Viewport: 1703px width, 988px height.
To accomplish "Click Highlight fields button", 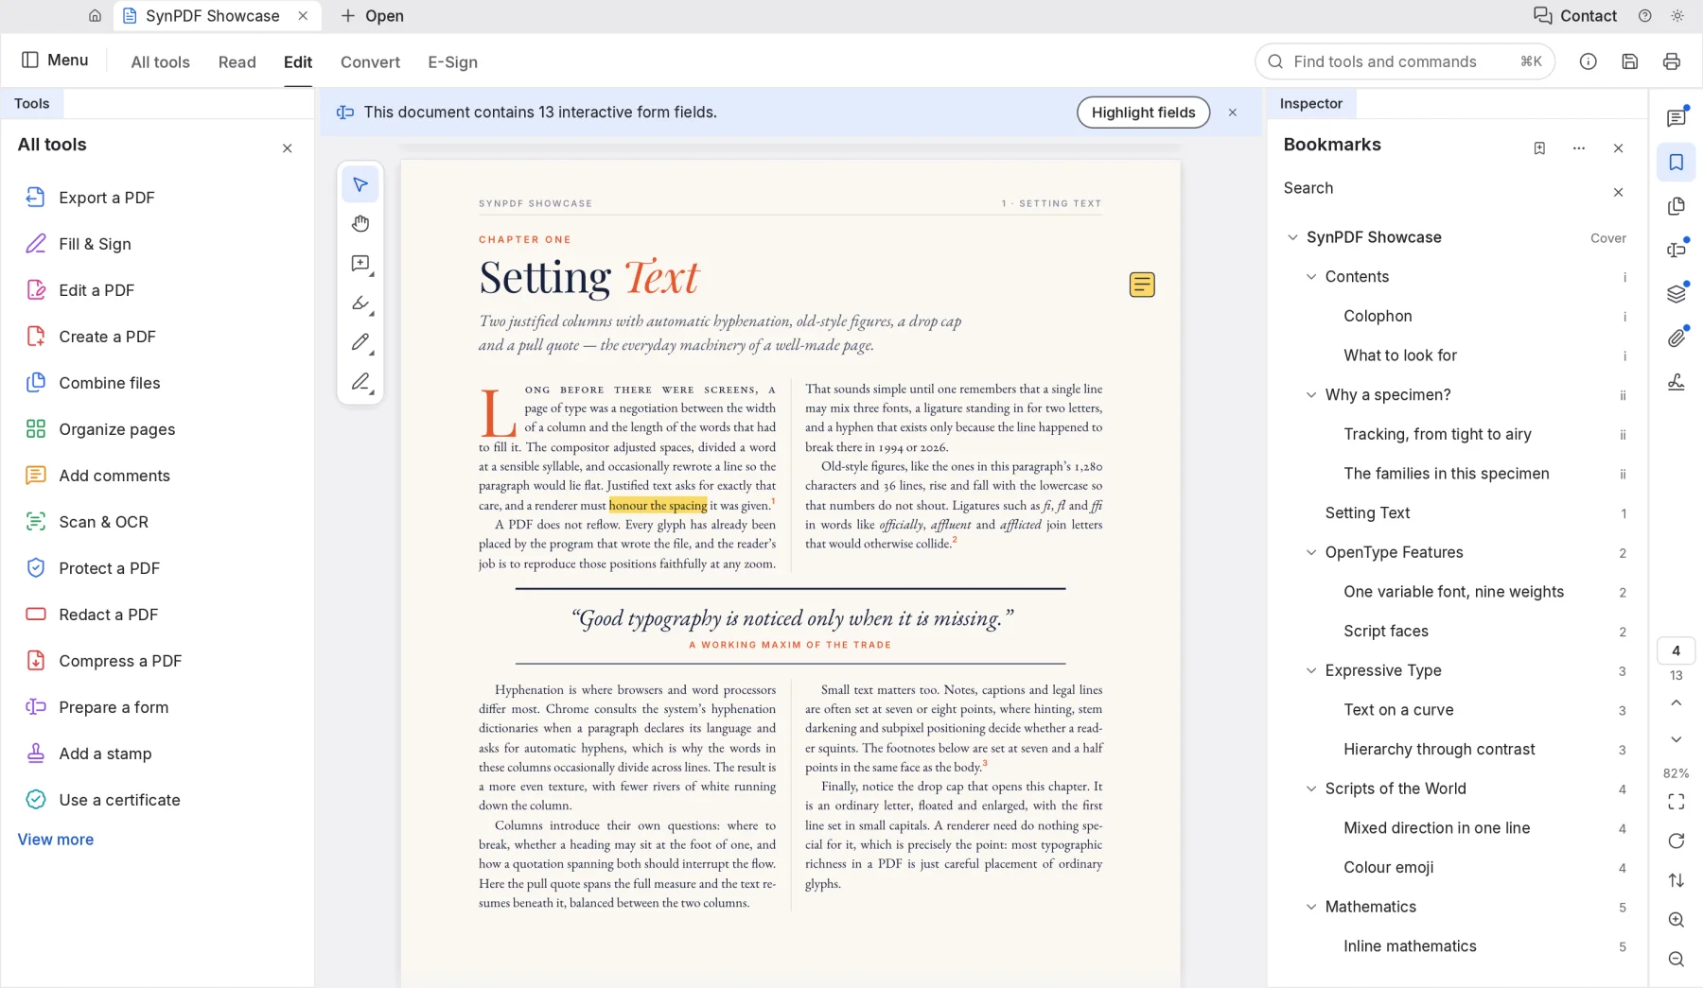I will (x=1143, y=113).
